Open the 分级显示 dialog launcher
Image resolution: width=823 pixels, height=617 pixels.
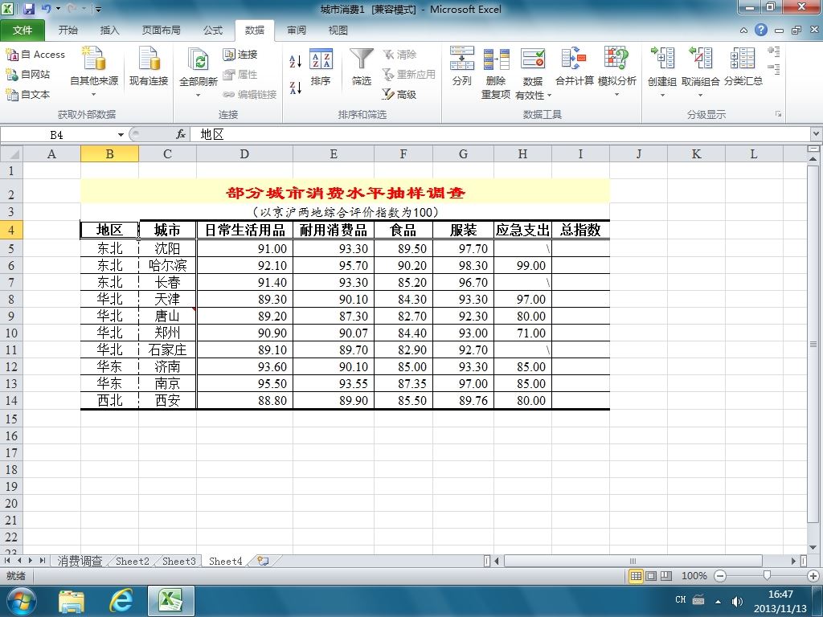coord(778,114)
